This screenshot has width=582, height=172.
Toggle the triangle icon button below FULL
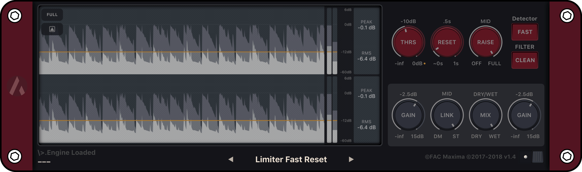pos(52,29)
